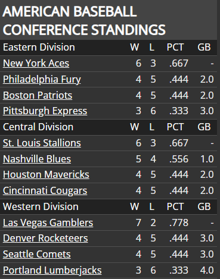The width and height of the screenshot is (220, 279).
Task: Click the Denver Rocketeers link
Action: [x=45, y=239]
